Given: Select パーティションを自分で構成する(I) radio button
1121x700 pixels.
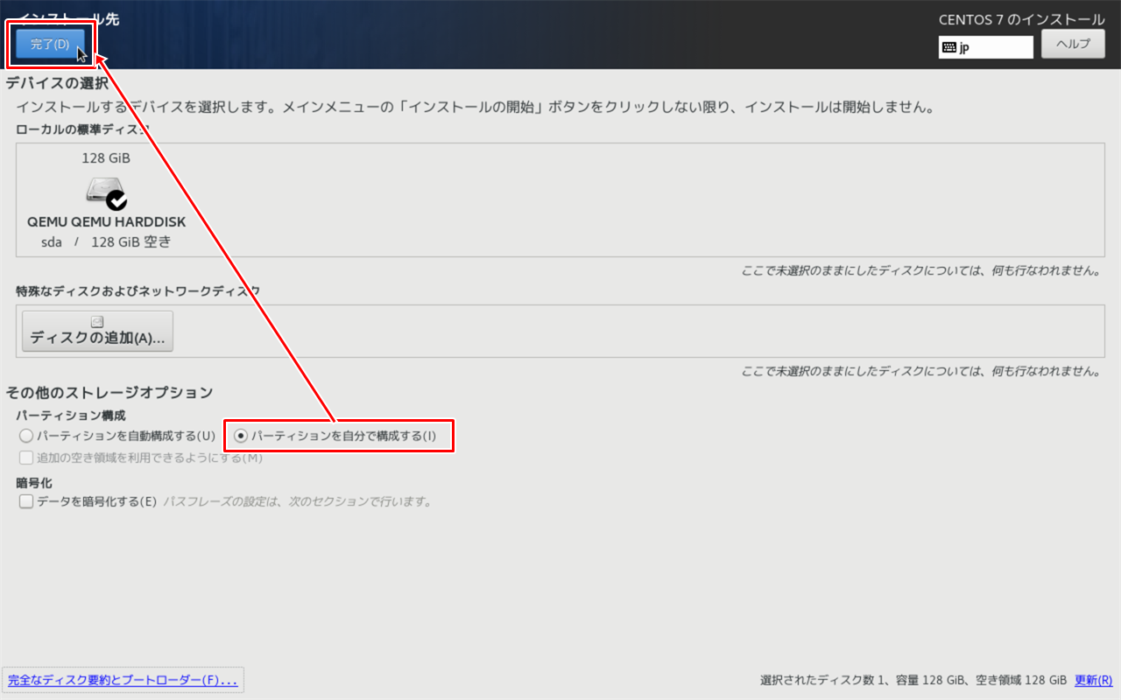Looking at the screenshot, I should tap(241, 435).
